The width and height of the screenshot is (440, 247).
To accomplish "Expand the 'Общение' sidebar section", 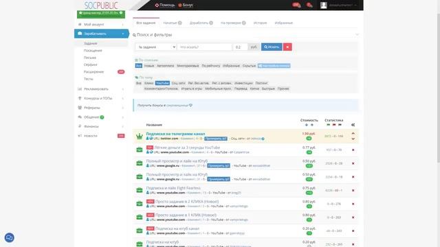I will (101, 117).
